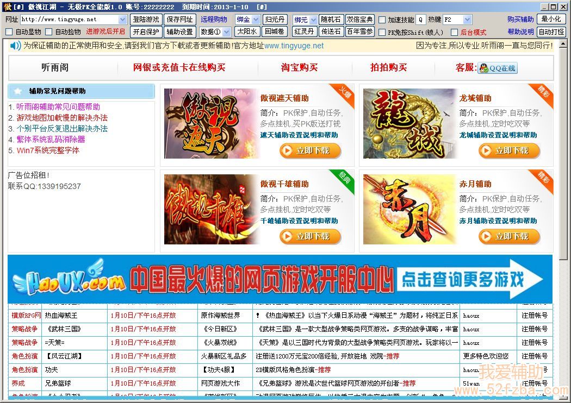Click the 登陆游戏 button
Viewport: 571px width, 403px height.
(146, 19)
